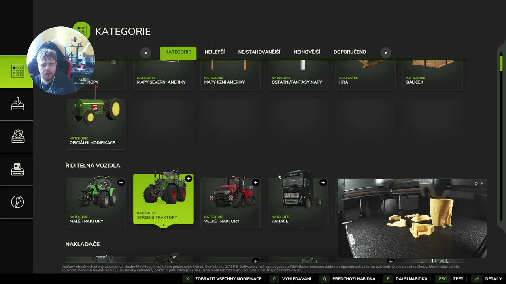Open the installed mods section in the sidebar

coord(17,169)
